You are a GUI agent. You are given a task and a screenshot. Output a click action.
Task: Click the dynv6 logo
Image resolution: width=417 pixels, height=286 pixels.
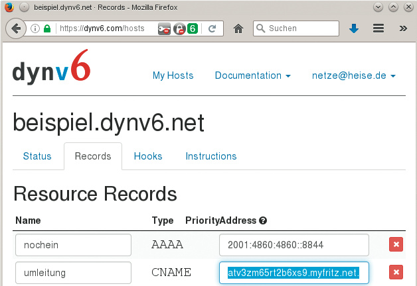[x=51, y=67]
